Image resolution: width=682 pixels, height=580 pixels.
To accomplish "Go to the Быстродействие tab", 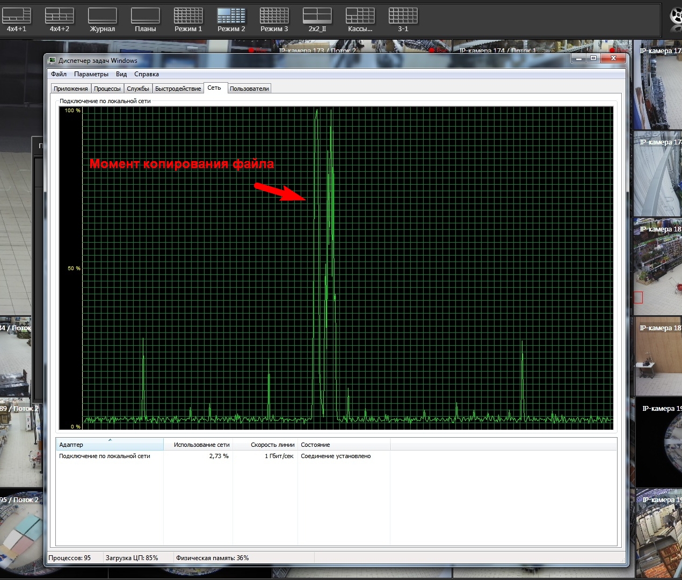I will (178, 89).
